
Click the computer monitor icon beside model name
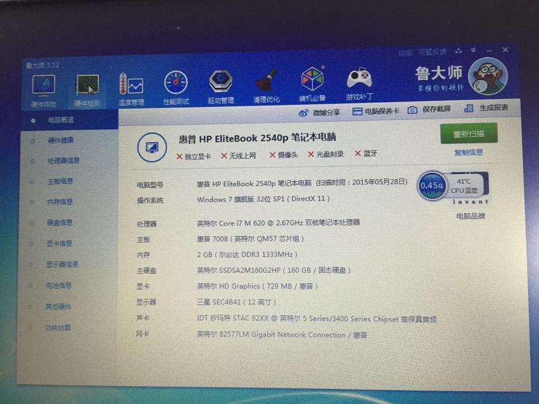point(152,147)
